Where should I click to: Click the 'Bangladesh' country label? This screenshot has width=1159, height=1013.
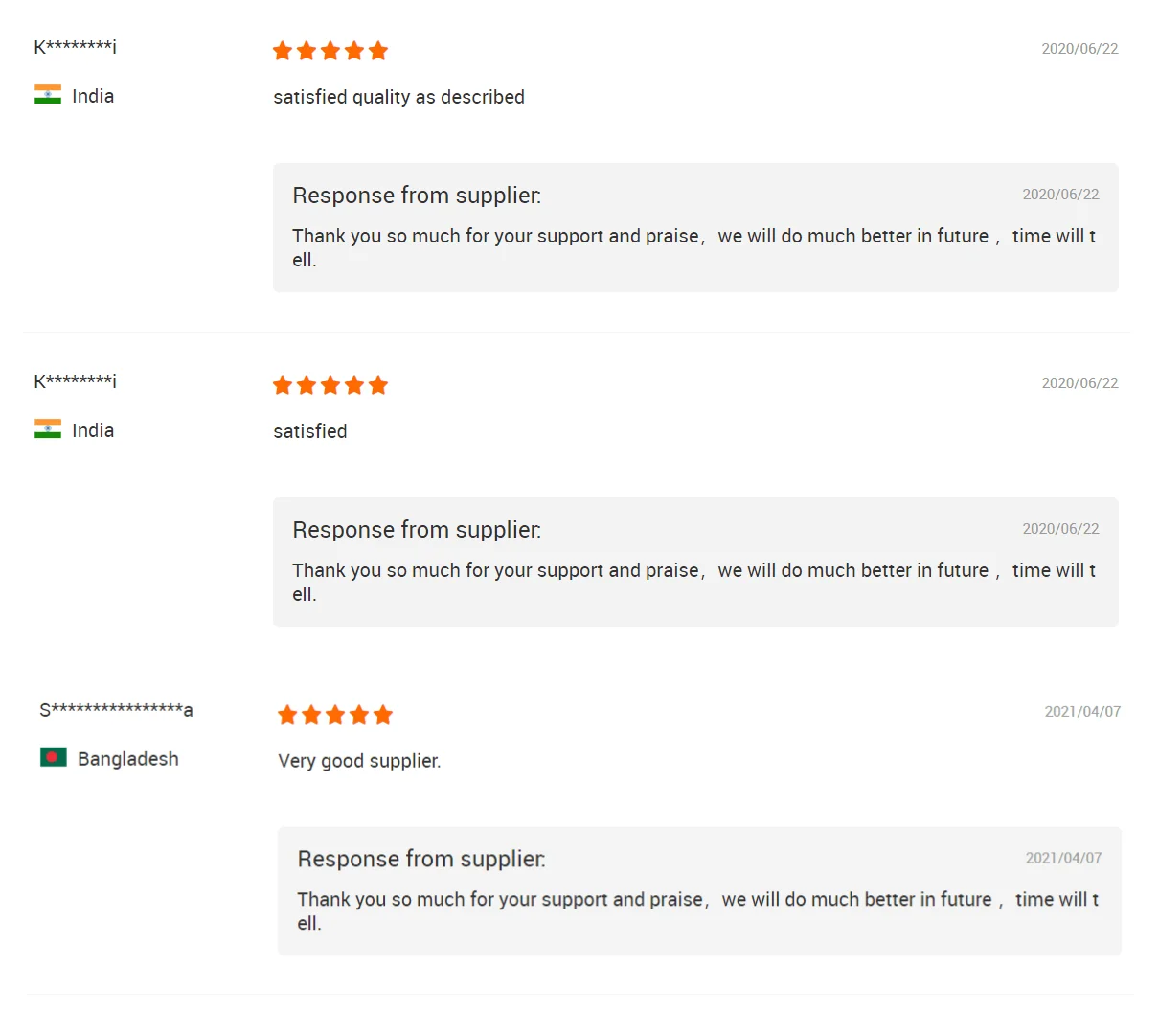coord(128,759)
